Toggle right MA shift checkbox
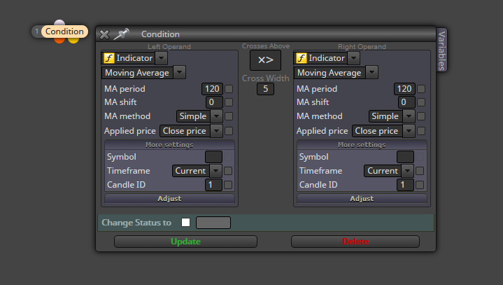Screen dimensions: 503x285 (421, 102)
